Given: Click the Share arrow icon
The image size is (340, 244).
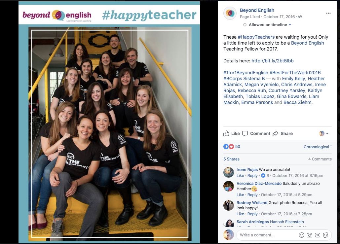Looking at the screenshot, I should point(275,133).
